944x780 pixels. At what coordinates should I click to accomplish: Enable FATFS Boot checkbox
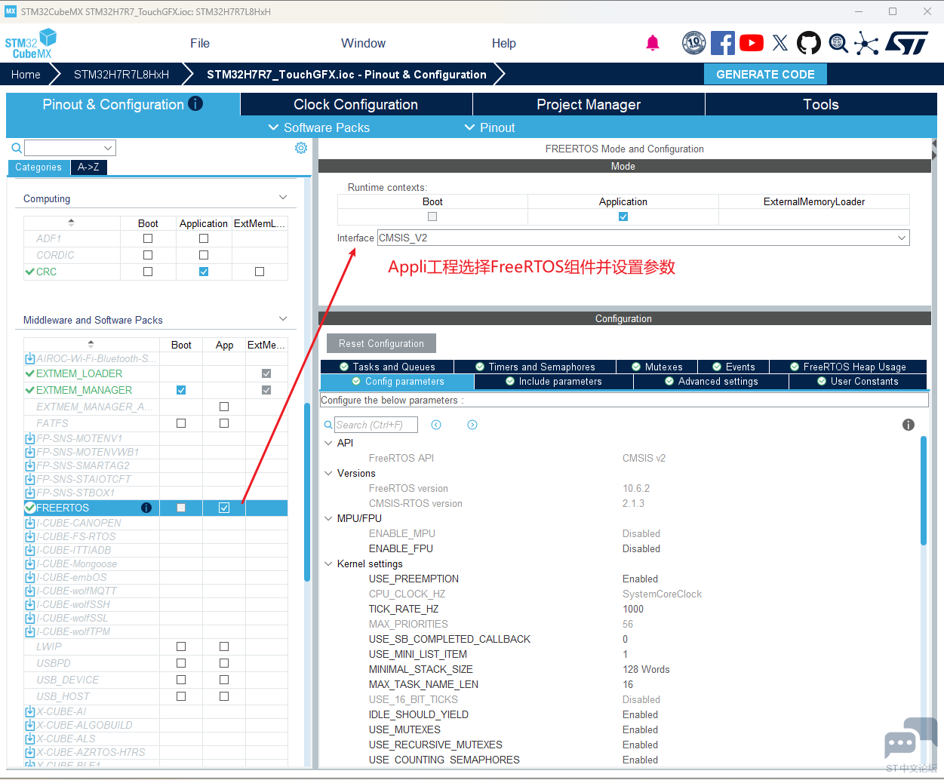[x=181, y=423]
